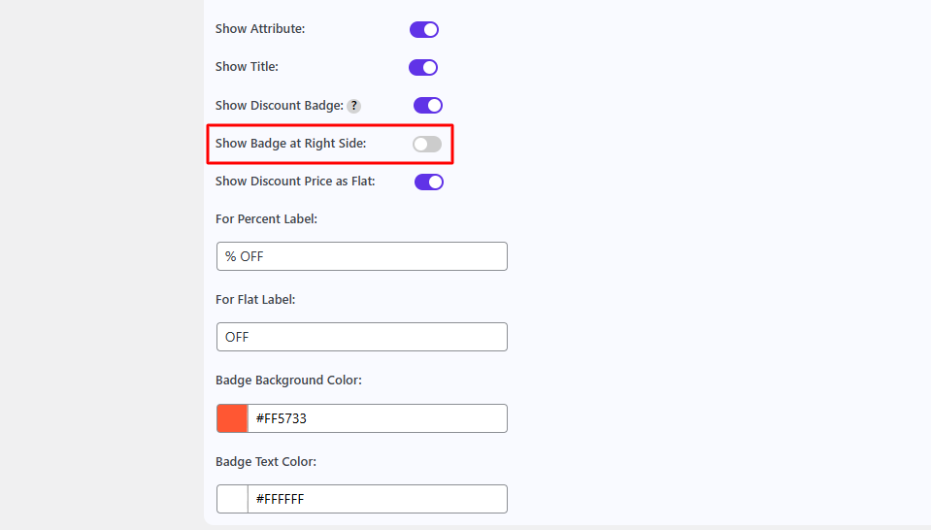Open the Badge Background Color orange swatch
The width and height of the screenshot is (931, 530).
[x=232, y=418]
